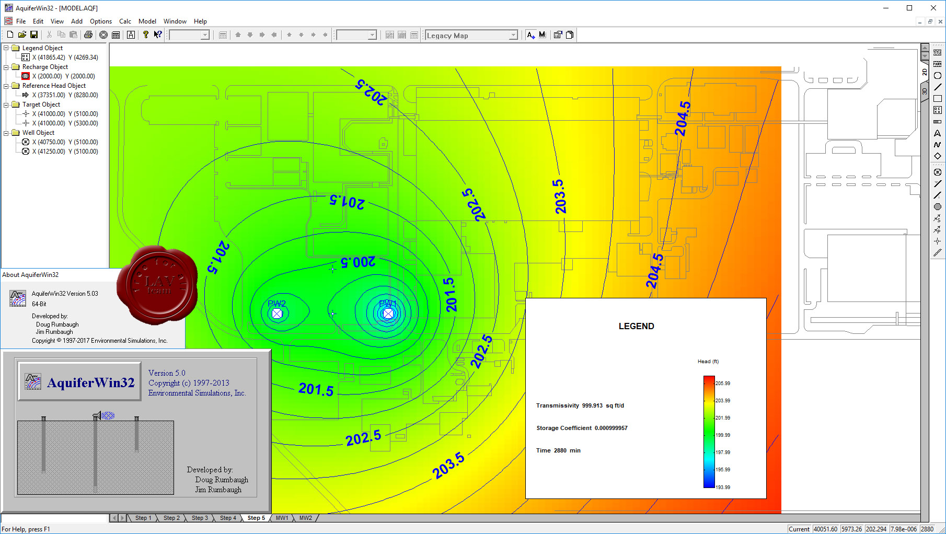Click the Save floppy disk icon
Screen dimensions: 946x534
coord(34,35)
